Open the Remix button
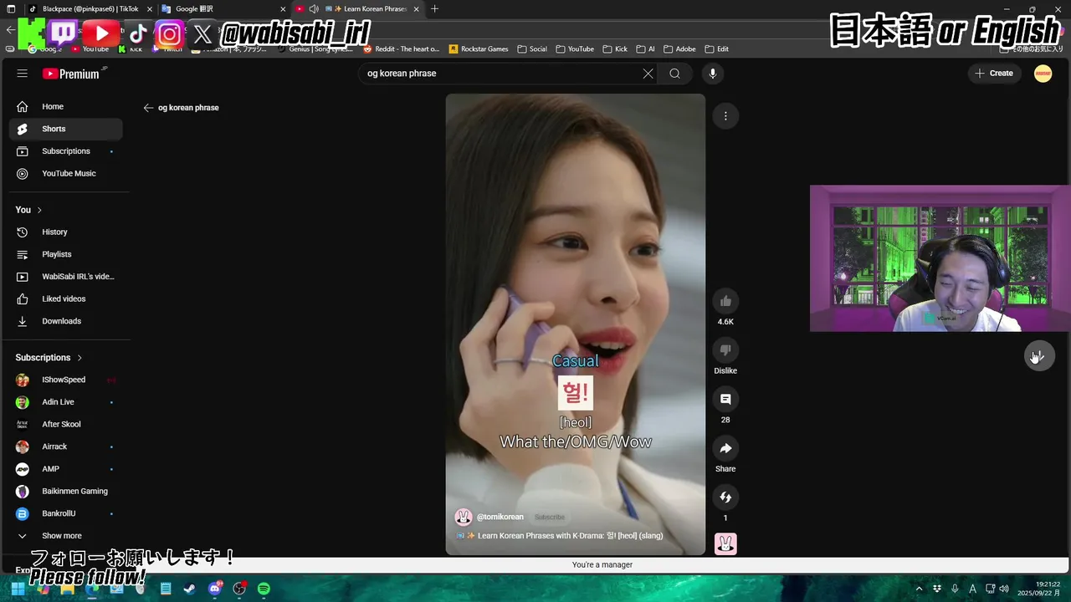 (725, 497)
